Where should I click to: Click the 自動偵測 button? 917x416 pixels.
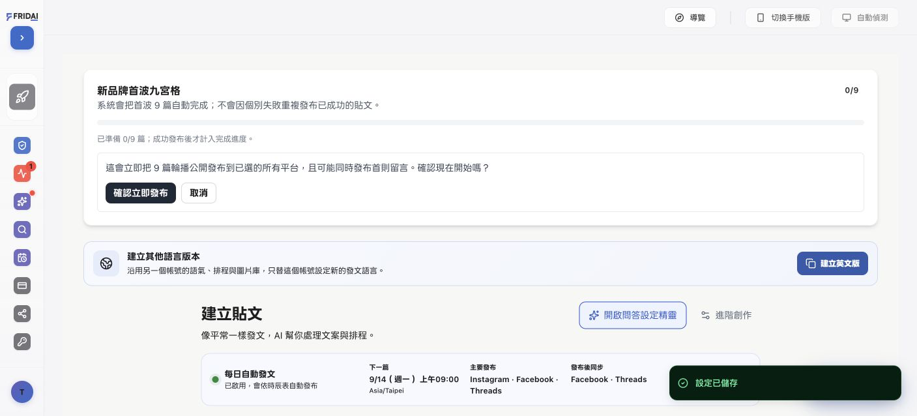[865, 18]
